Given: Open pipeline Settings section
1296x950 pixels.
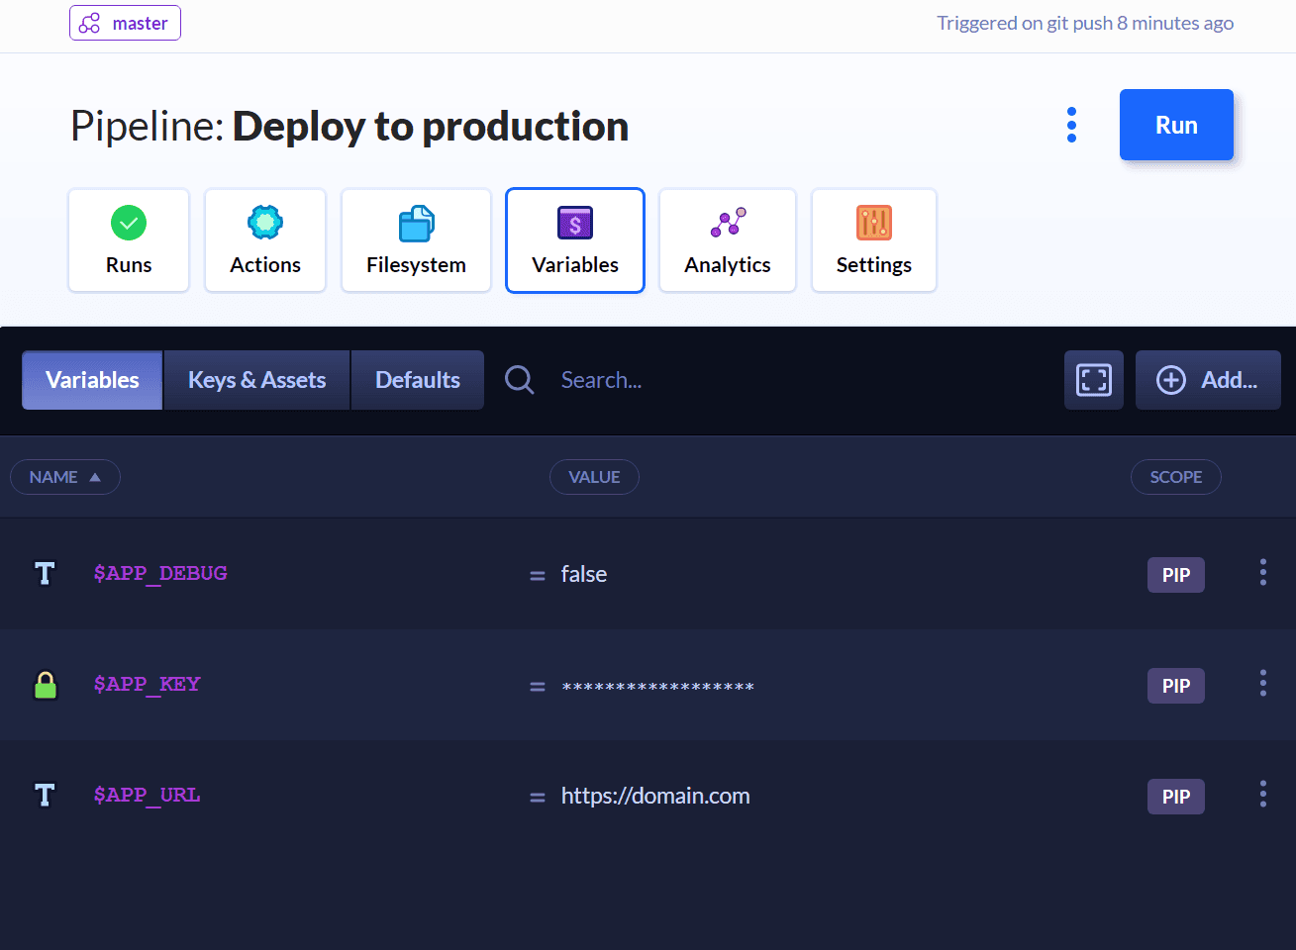Looking at the screenshot, I should [873, 240].
